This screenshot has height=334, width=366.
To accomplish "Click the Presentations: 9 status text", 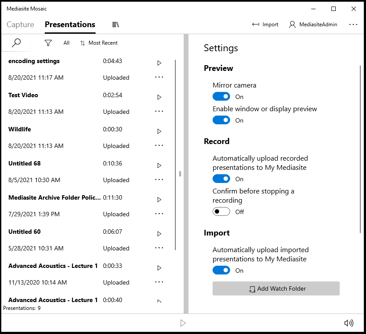I will (x=22, y=308).
